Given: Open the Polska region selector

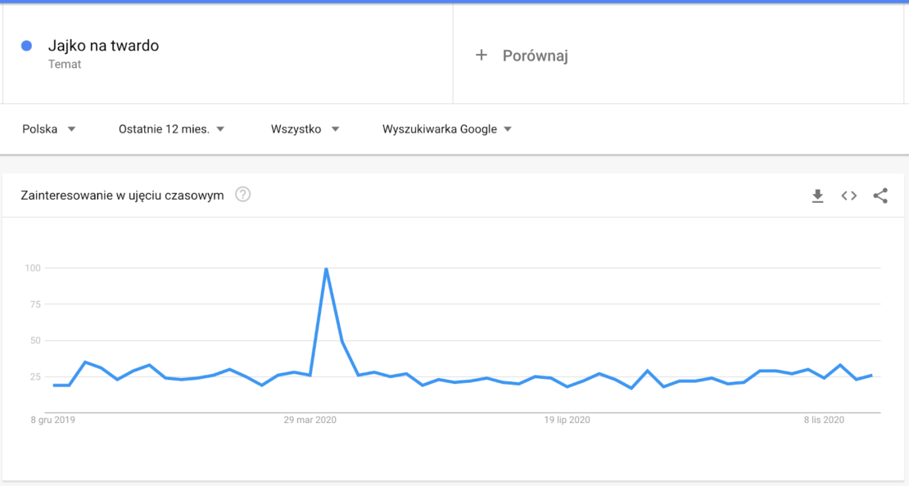Looking at the screenshot, I should 38,128.
